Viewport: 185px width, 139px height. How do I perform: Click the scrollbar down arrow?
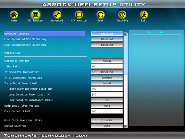pyautogui.click(x=126, y=126)
